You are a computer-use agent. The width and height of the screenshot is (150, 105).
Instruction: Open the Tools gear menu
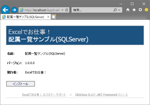click(x=140, y=10)
